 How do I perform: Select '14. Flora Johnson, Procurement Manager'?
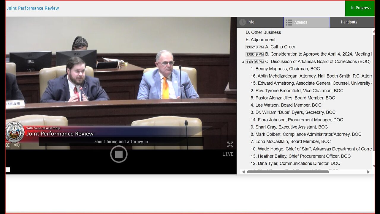pyautogui.click(x=297, y=120)
